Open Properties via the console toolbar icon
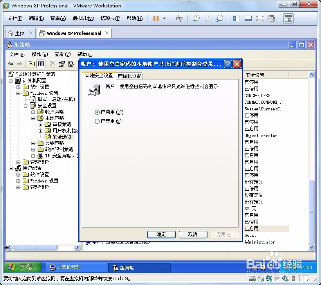321x285 pixels. click(62, 63)
